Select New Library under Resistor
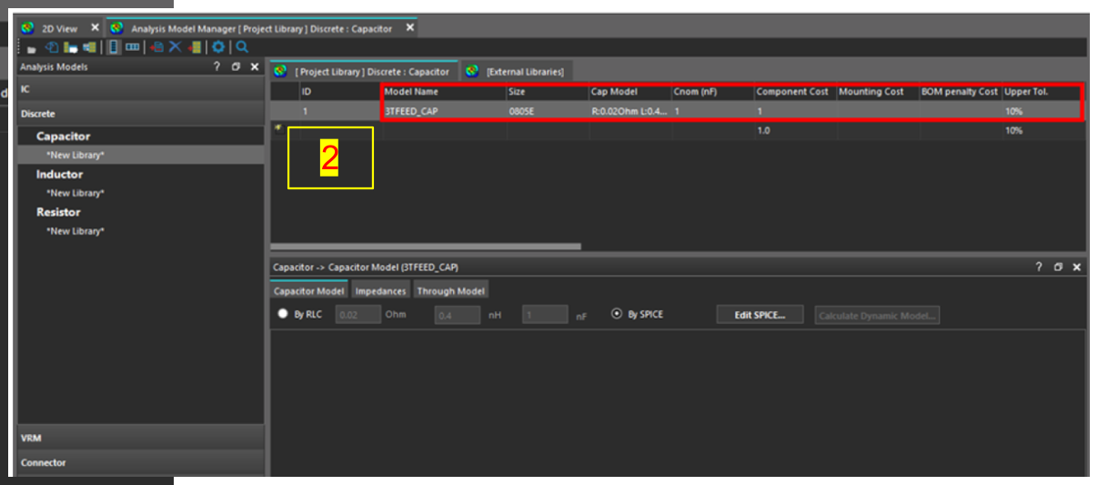Viewport: 1098px width, 485px height. coord(75,231)
